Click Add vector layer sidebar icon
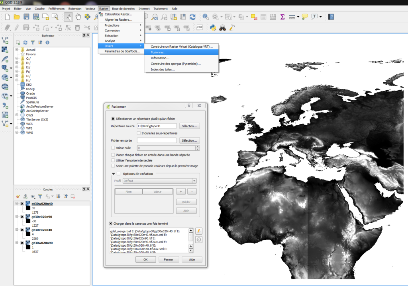 [5, 41]
